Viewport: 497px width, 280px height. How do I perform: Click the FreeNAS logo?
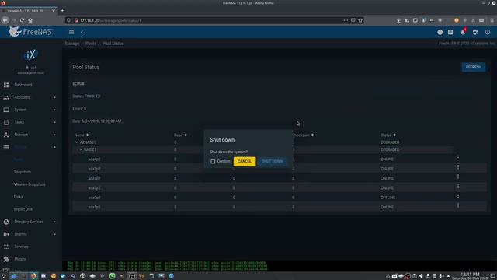pyautogui.click(x=30, y=32)
